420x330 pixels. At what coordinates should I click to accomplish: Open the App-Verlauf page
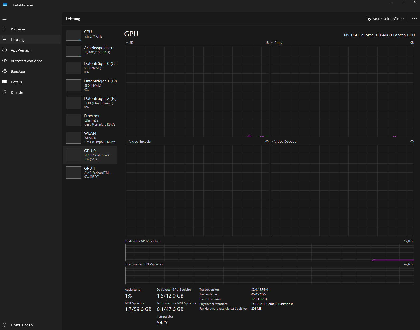coord(30,50)
